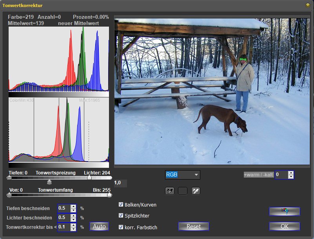Viewport: 314px width, 239px height.
Task: Increase the warm/kalt value with up arrow
Action: click(x=291, y=173)
